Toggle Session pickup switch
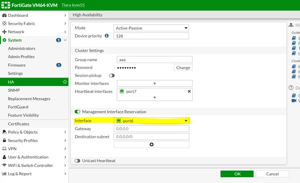Screen dimensions: 300x183 click(112, 76)
